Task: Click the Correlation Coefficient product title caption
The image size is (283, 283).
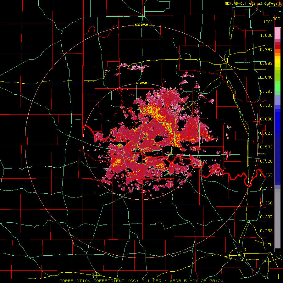Action: coord(141,281)
